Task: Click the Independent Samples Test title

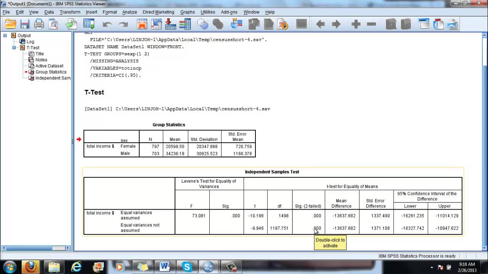Action: tap(272, 172)
